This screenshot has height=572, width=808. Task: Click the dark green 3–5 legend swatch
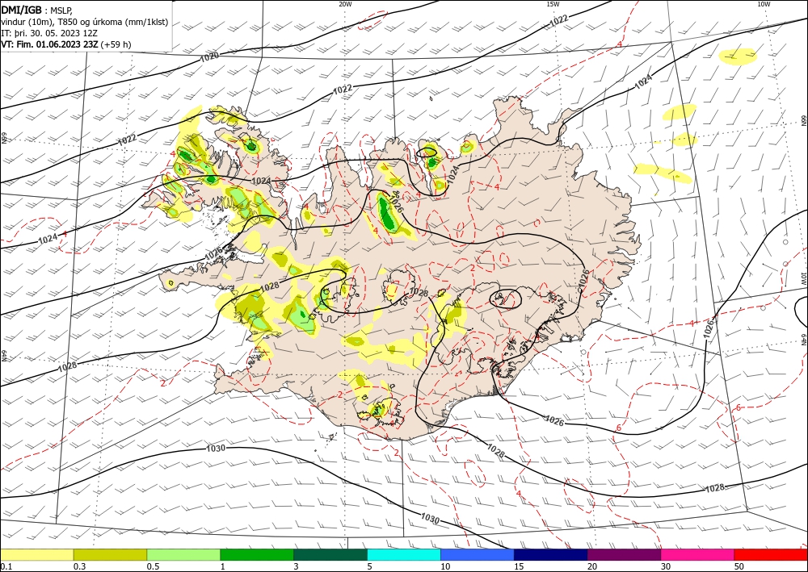coord(330,554)
